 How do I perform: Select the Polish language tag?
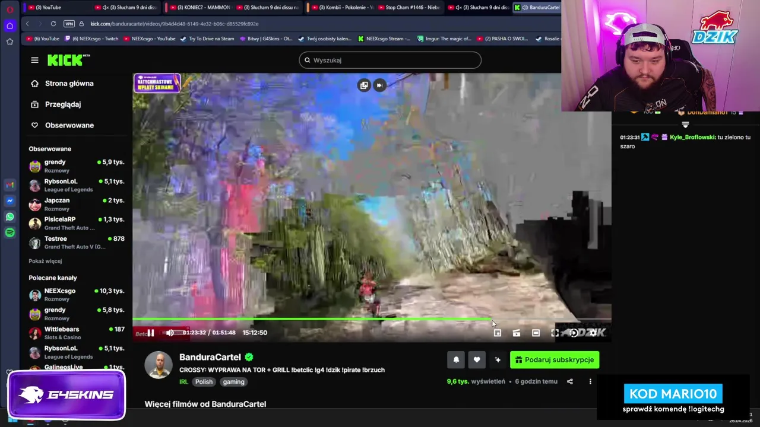(204, 382)
